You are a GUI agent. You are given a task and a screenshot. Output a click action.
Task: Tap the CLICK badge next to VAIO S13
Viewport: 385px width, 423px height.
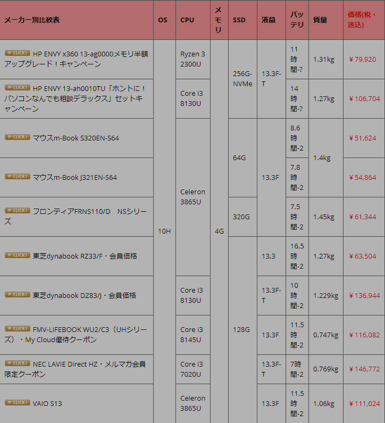click(18, 403)
